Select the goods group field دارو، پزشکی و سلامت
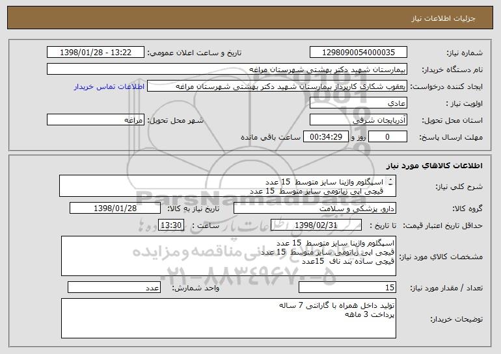 click(315, 208)
